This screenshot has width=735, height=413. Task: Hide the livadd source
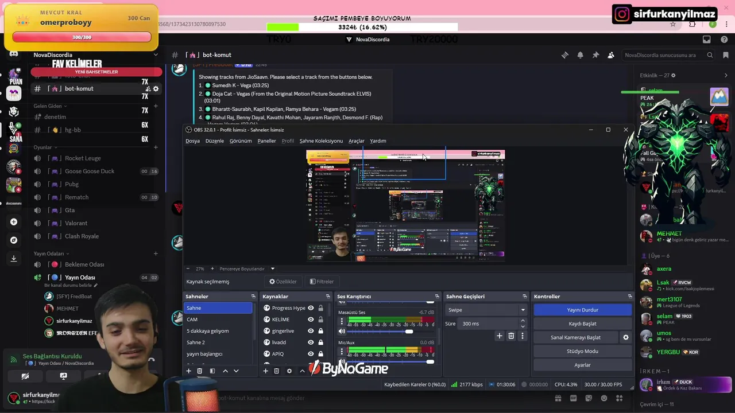[311, 342]
